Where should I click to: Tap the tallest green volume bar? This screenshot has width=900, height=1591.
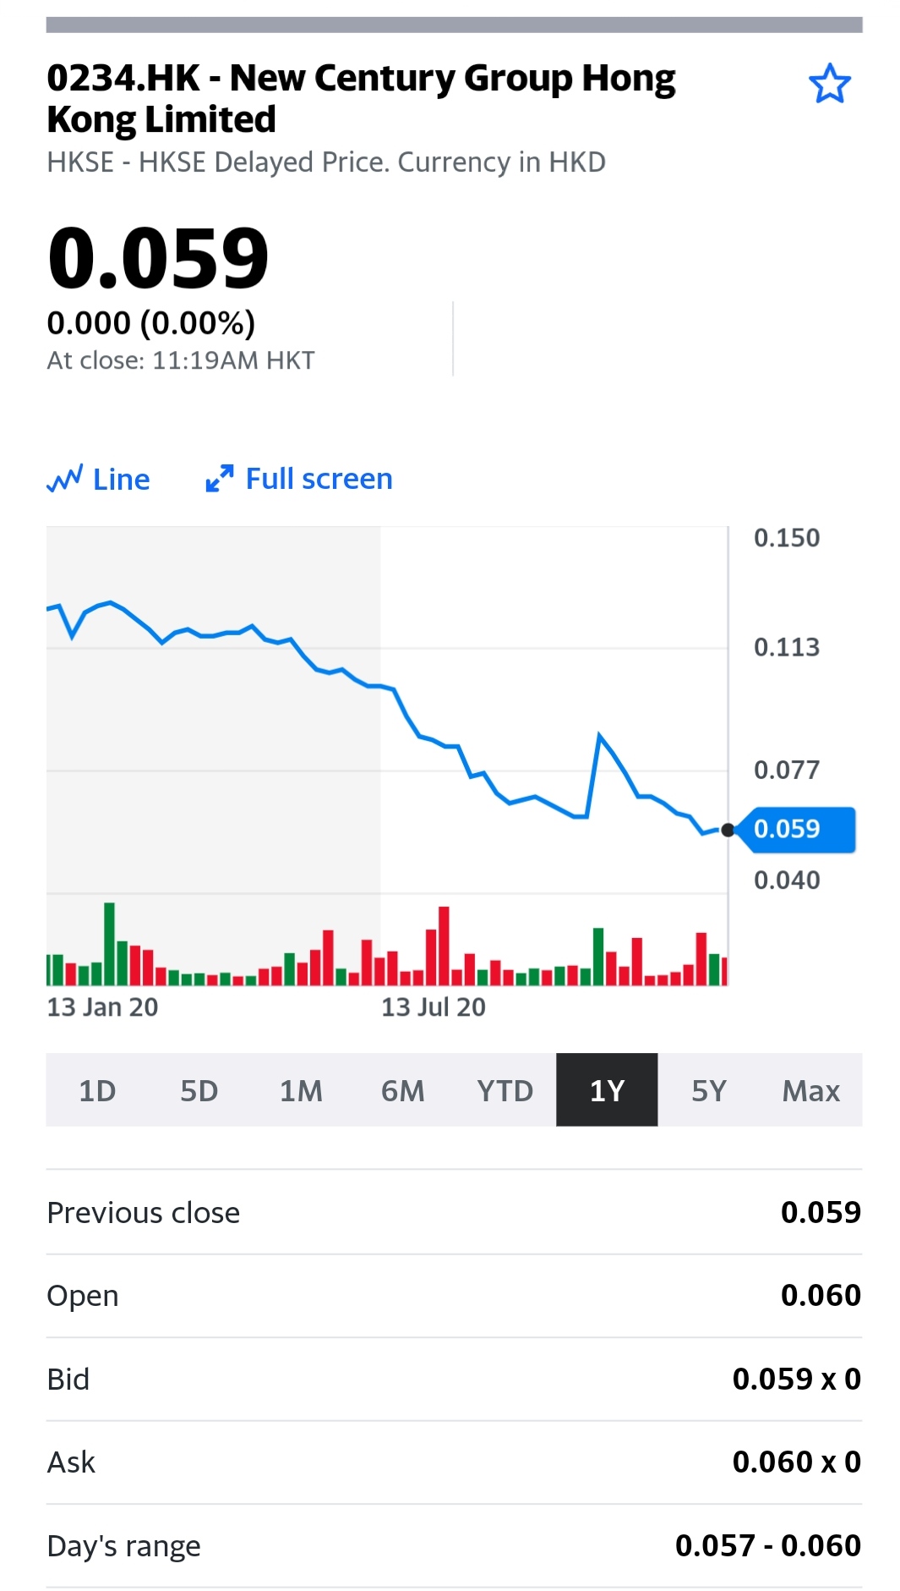[x=109, y=944]
